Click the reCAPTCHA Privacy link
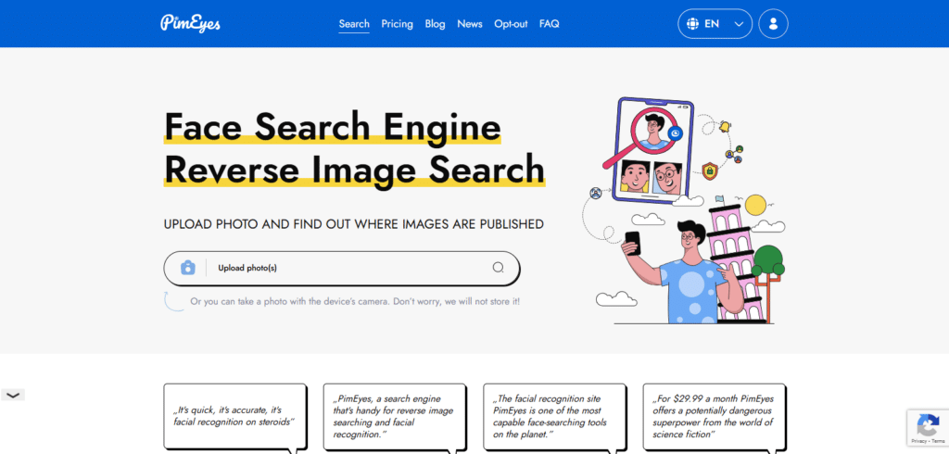The image size is (949, 454). point(918,442)
